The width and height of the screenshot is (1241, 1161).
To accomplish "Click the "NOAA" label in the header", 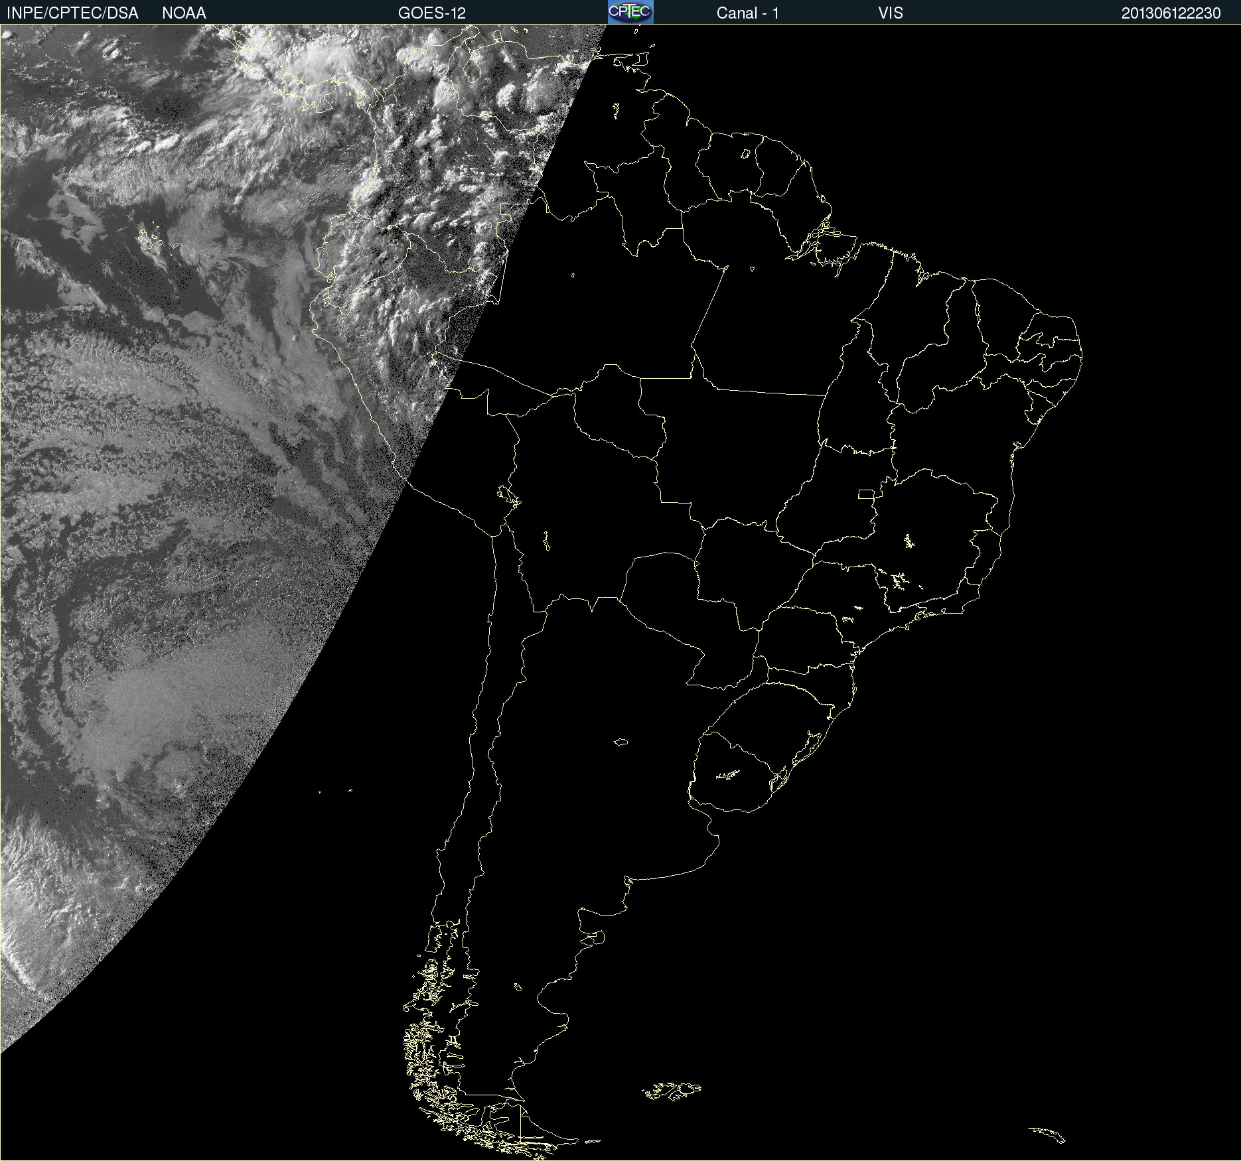I will click(x=184, y=13).
